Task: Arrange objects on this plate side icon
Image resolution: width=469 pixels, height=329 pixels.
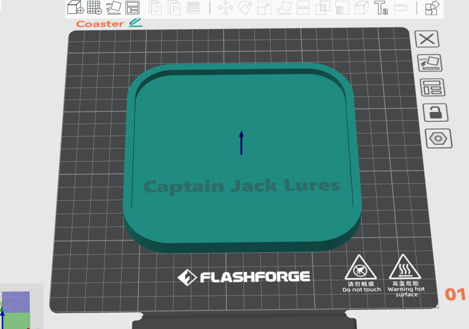Action: 432,87
